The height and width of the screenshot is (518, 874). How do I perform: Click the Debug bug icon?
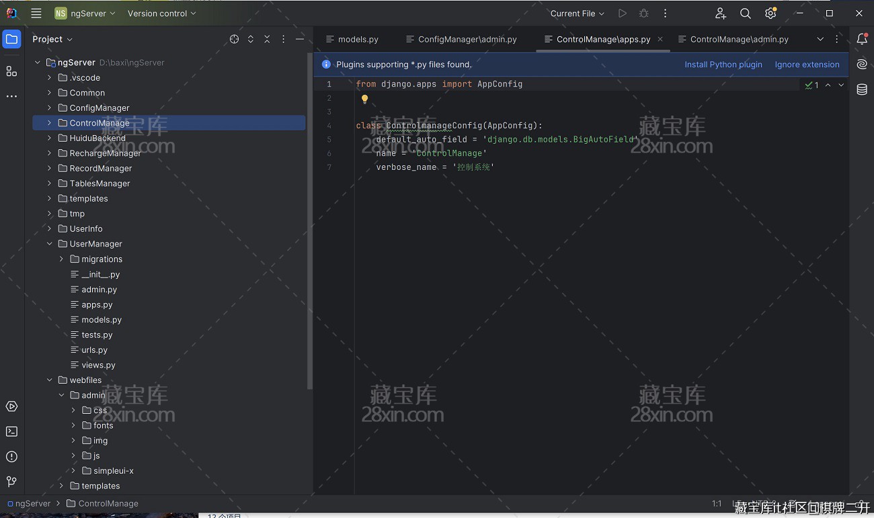pos(643,13)
